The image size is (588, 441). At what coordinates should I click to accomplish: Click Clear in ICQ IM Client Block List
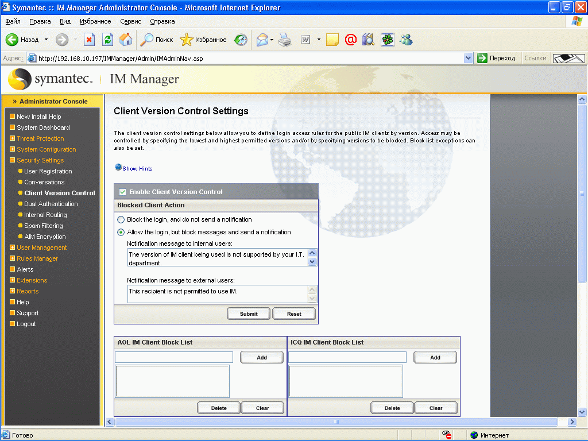click(436, 408)
